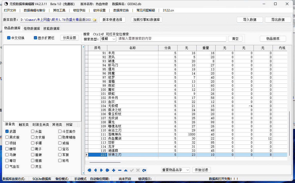Select the 触发类 category tab
295x183 pixels.
24,125
